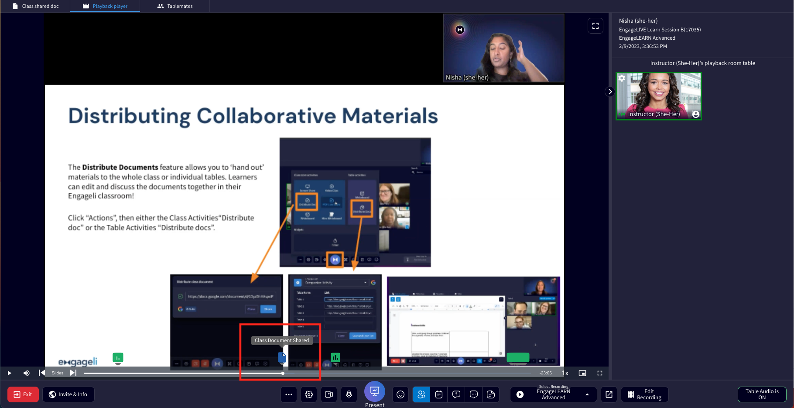Open the emoji reactions button

click(x=400, y=394)
